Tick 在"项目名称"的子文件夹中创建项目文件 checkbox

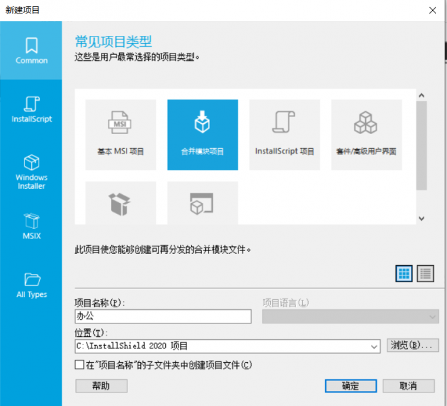point(79,365)
